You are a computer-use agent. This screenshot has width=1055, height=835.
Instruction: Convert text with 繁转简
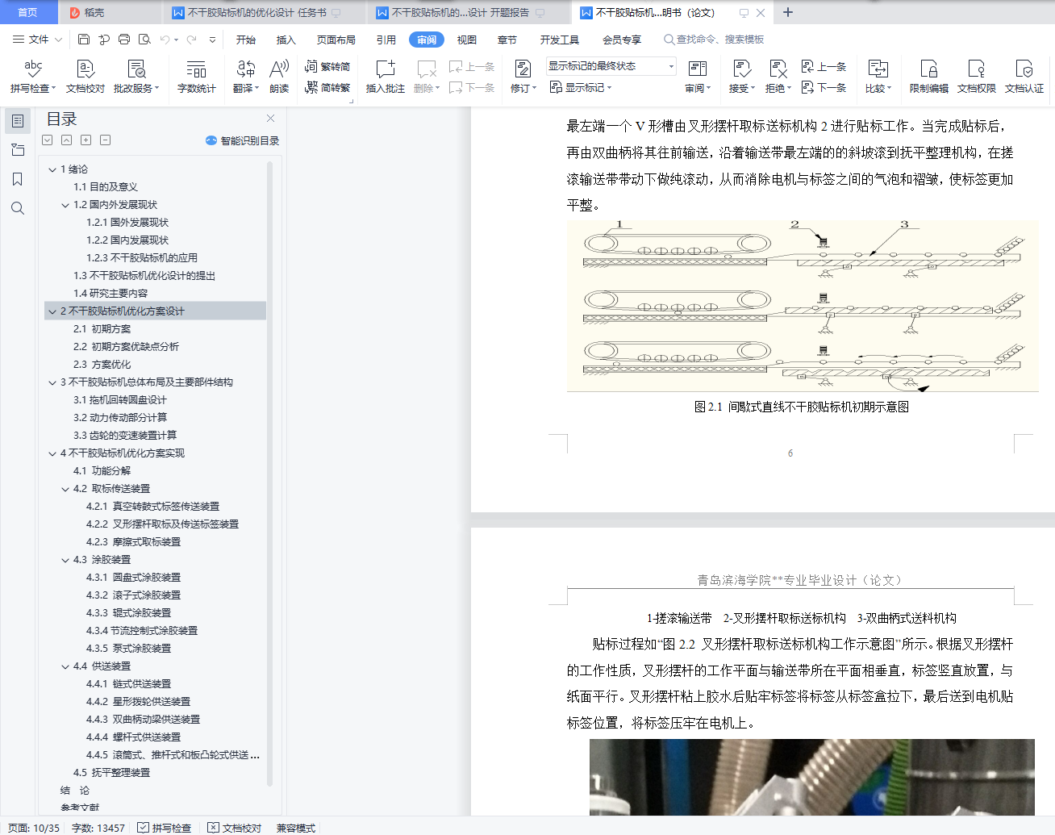tap(327, 66)
